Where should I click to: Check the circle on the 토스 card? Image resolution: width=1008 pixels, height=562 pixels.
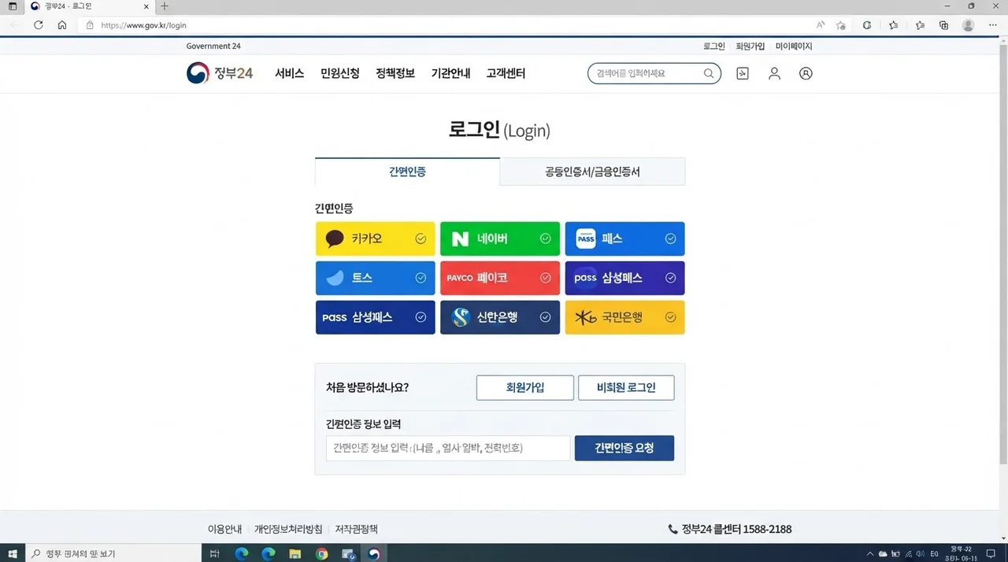tap(421, 278)
